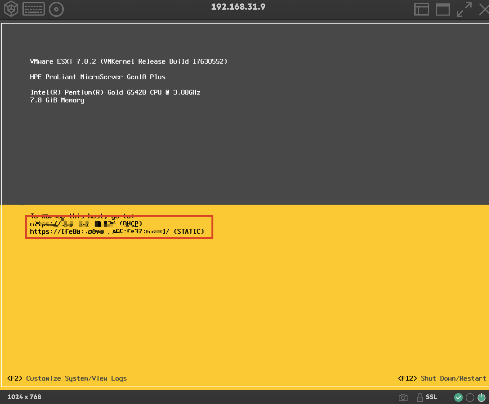Click the hexagon cube logo icon
This screenshot has width=489, height=404.
11,9
